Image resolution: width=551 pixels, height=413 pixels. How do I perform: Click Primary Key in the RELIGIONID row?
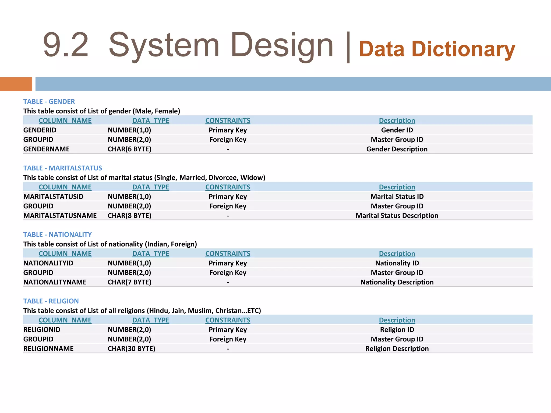point(228,330)
